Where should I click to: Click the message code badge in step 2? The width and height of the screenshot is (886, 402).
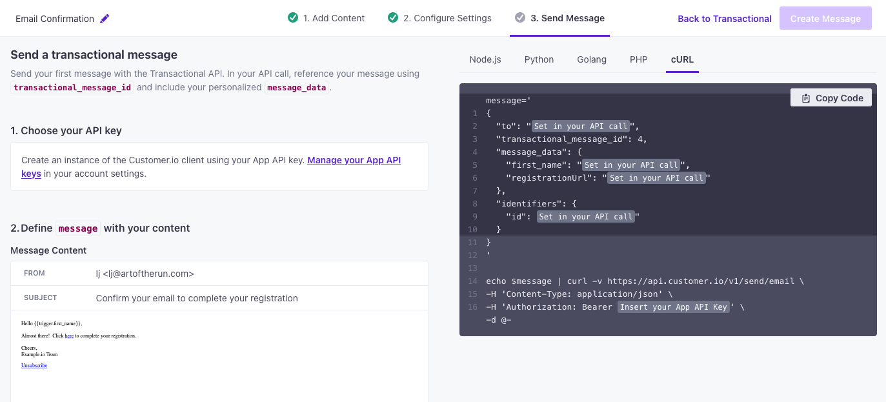(77, 228)
